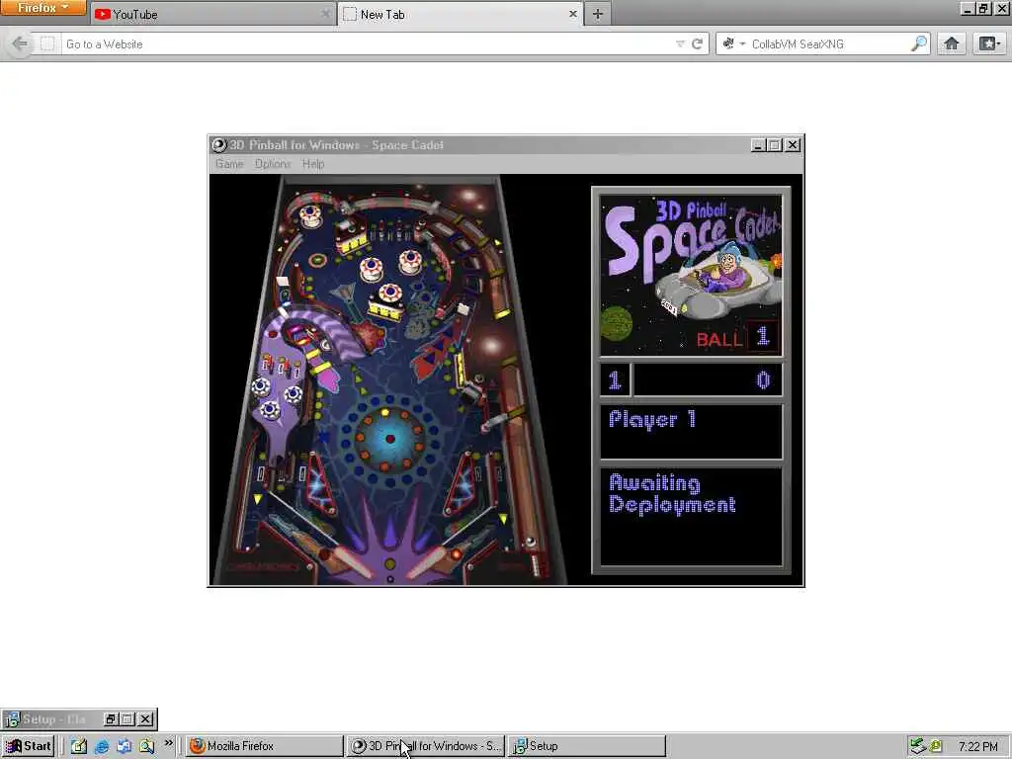The height and width of the screenshot is (759, 1012).
Task: Launch Outlook Express from quick launch
Action: coord(124,747)
